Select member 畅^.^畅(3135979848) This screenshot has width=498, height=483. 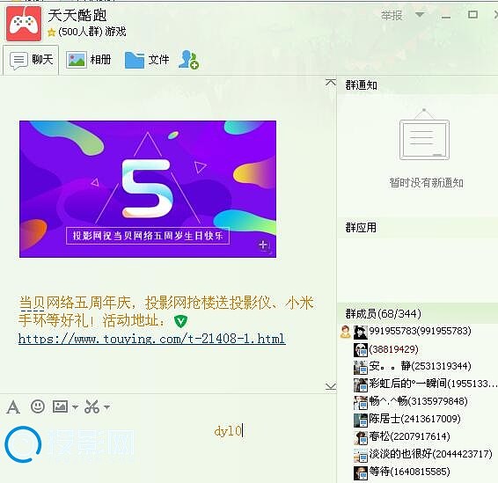pyautogui.click(x=418, y=401)
